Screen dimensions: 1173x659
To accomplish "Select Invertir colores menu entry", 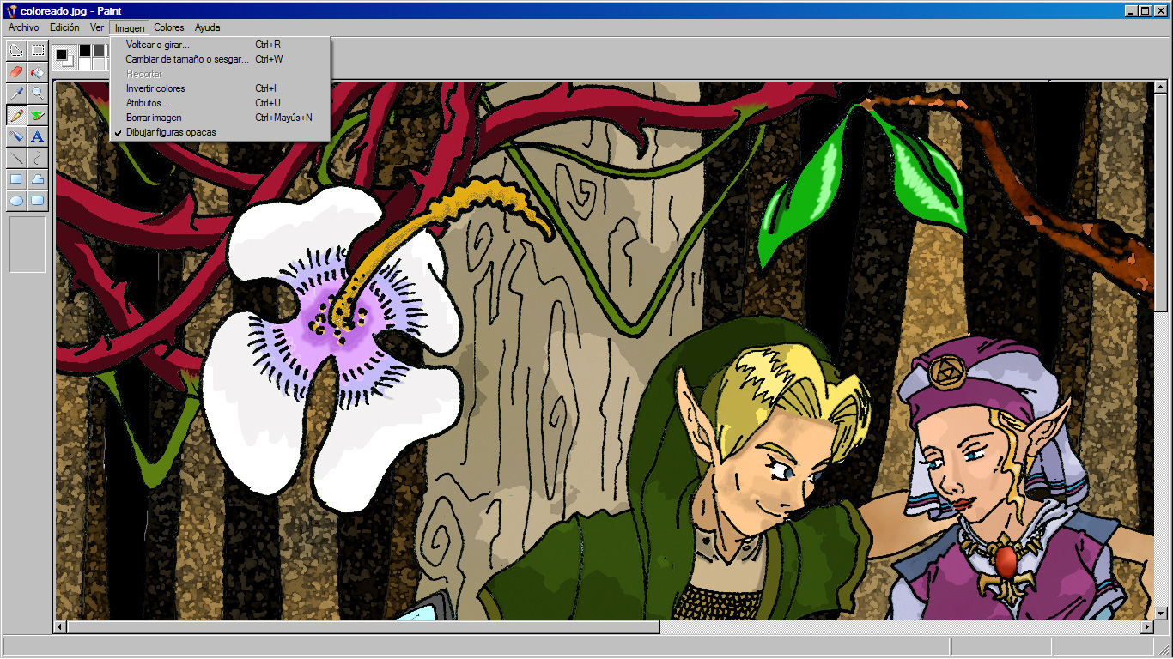I will 220,88.
